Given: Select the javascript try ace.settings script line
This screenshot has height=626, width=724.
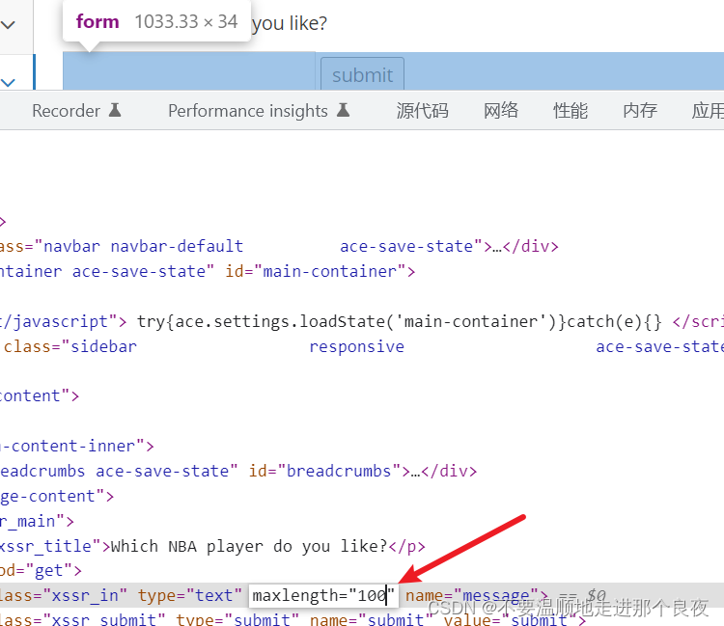Looking at the screenshot, I should click(362, 321).
